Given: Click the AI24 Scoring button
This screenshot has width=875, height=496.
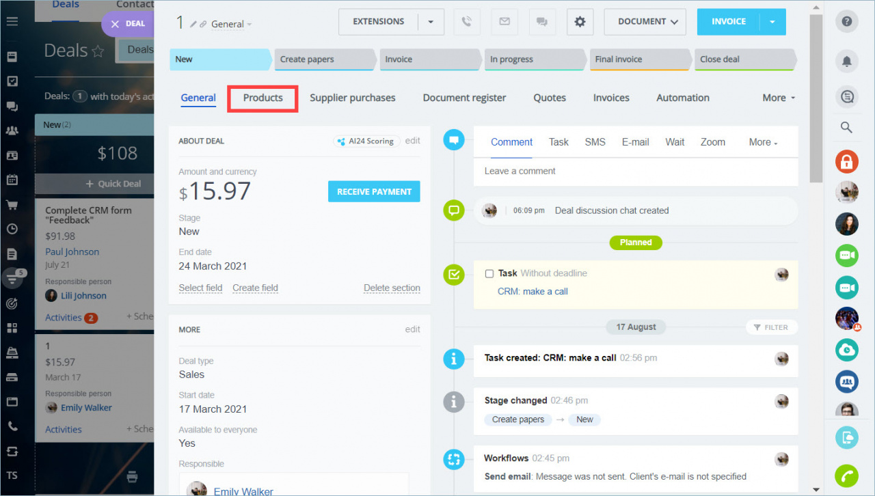Looking at the screenshot, I should (x=366, y=141).
